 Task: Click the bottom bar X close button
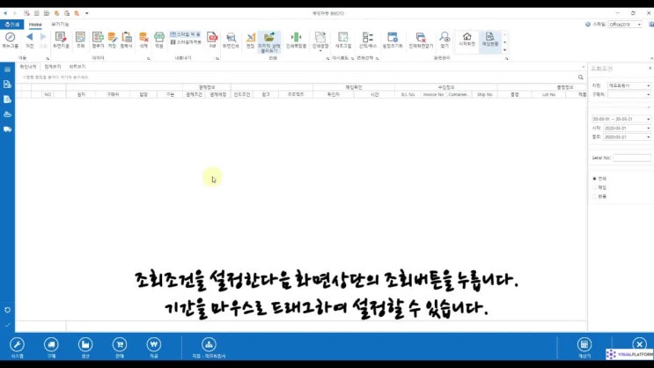tap(639, 344)
